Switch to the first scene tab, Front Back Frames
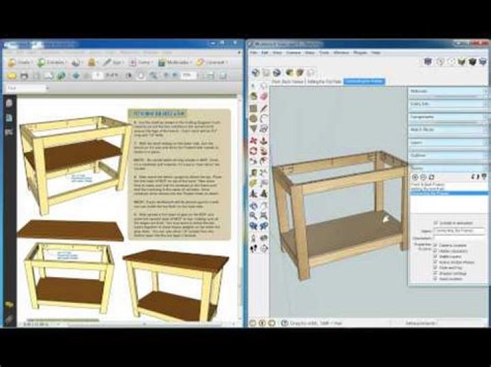 tap(288, 81)
